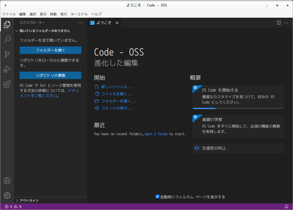Click the split editor icon
This screenshot has width=293, height=210.
(279, 23)
